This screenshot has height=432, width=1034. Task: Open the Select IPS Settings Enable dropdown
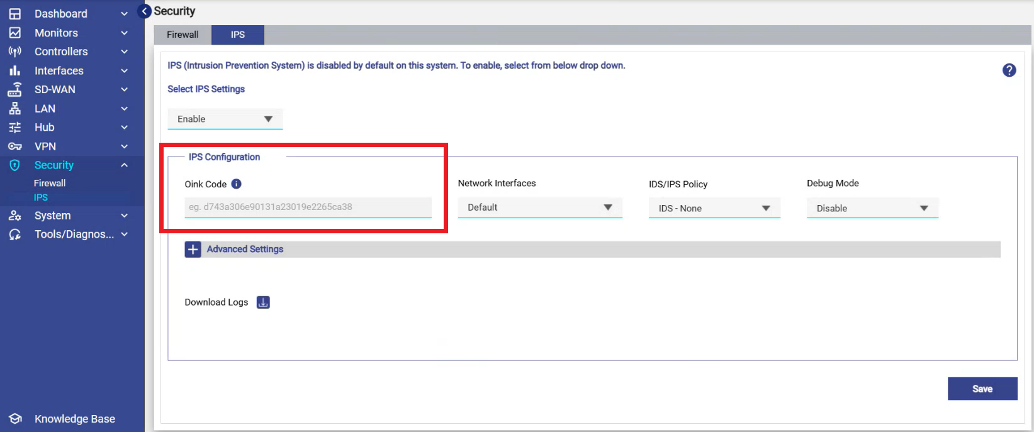pyautogui.click(x=225, y=119)
